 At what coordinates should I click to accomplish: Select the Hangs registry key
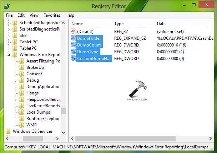[32, 93]
